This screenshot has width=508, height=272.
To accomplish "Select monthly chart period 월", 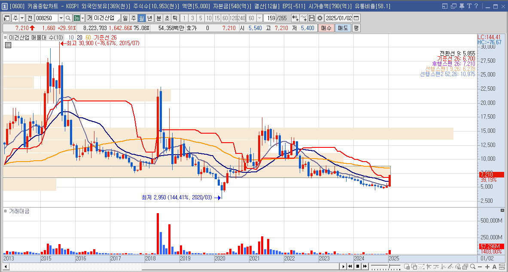I will [x=141, y=18].
